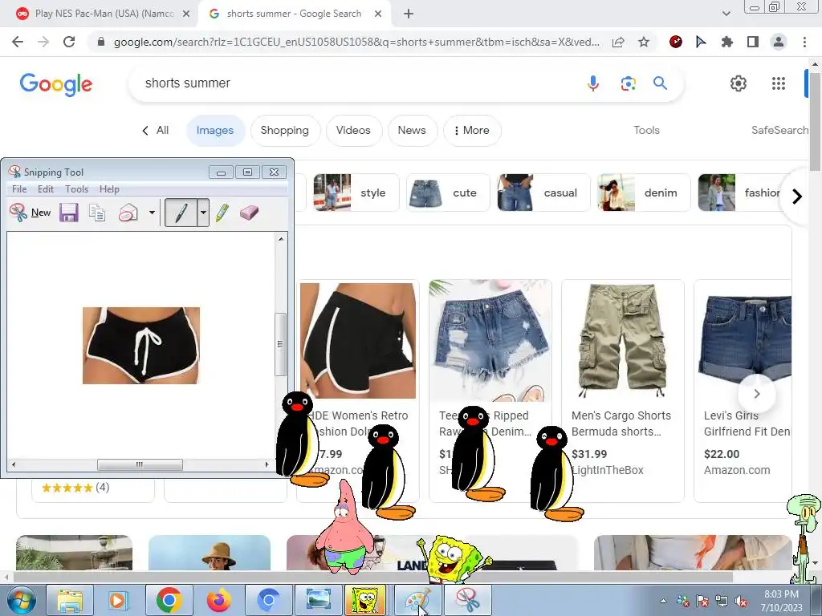Open the Google apps grid
This screenshot has width=822, height=616.
coord(779,83)
